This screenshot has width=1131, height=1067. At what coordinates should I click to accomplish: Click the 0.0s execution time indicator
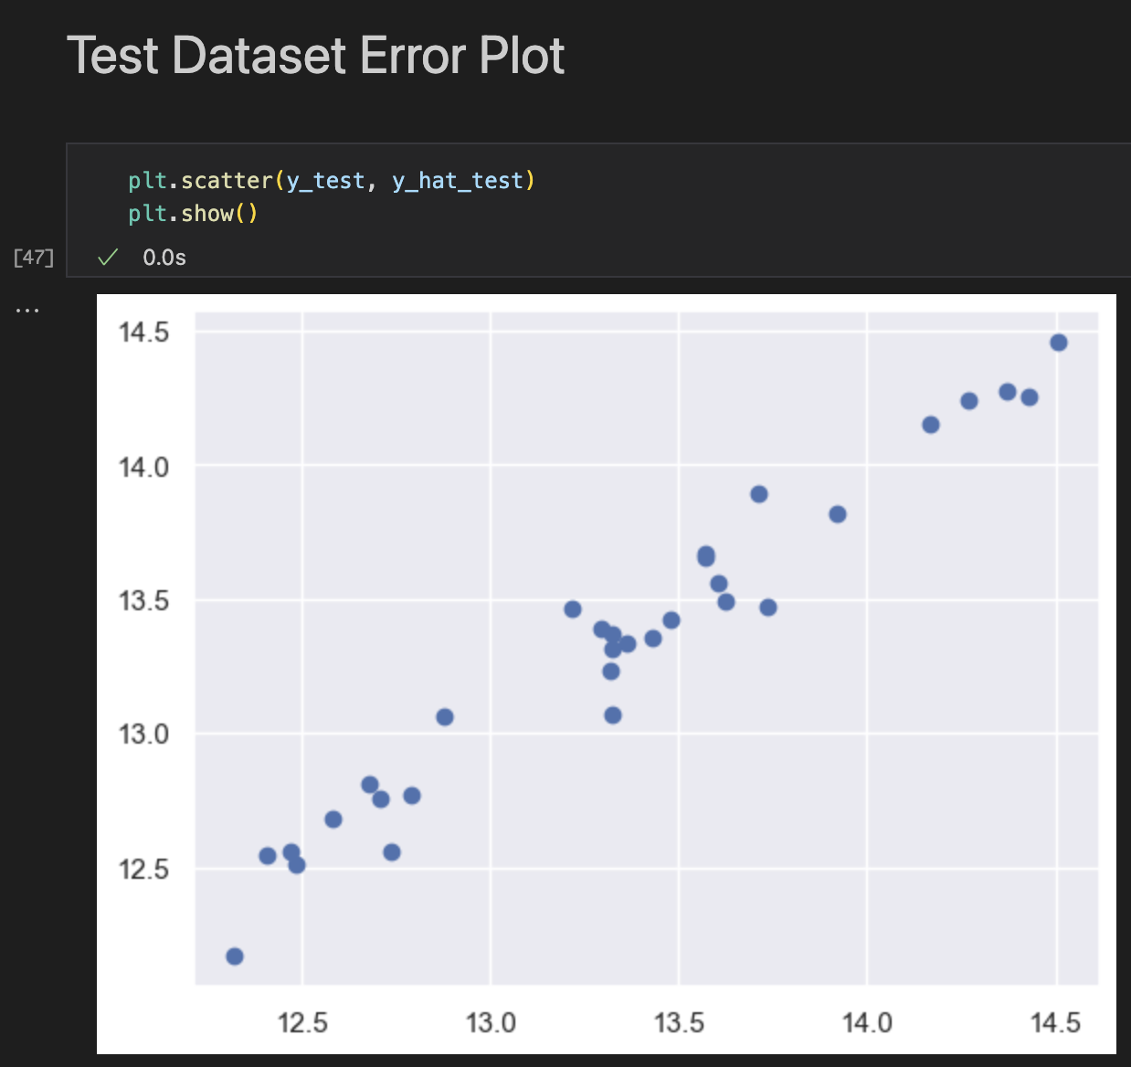(163, 259)
